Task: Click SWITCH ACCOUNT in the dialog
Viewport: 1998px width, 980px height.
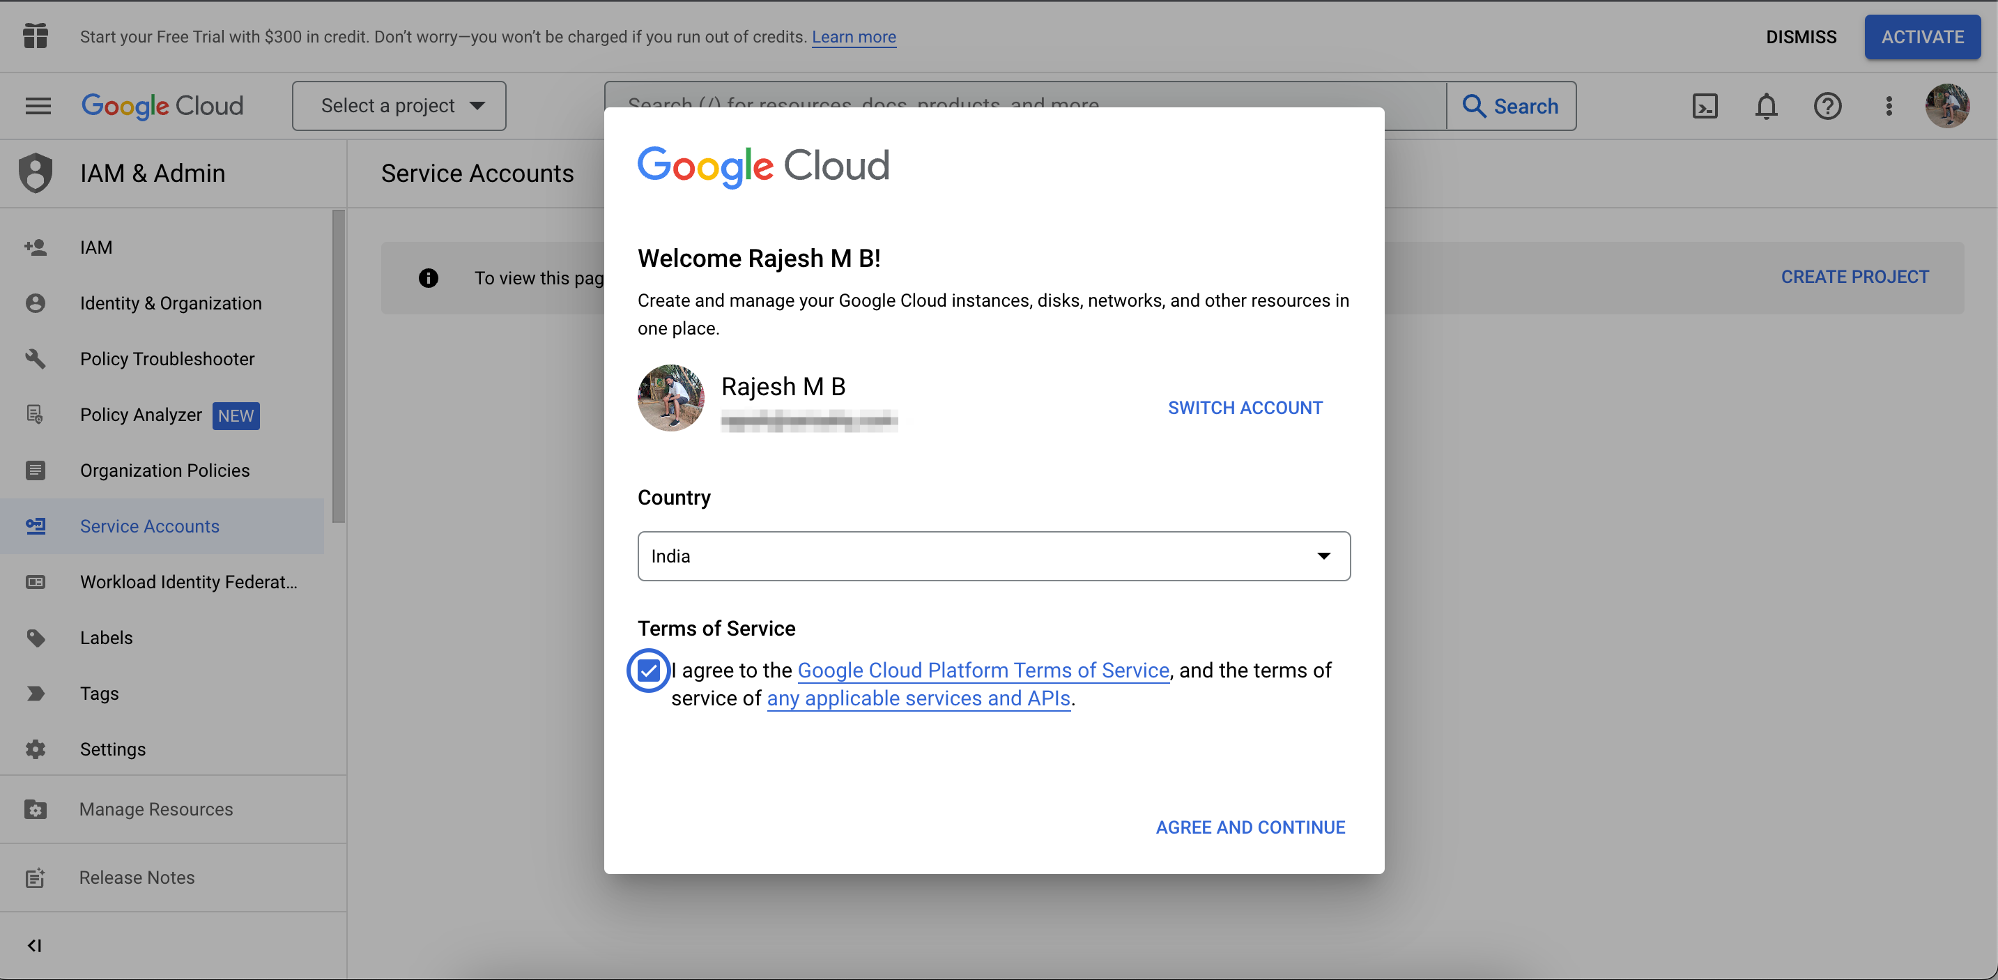Action: click(1245, 408)
